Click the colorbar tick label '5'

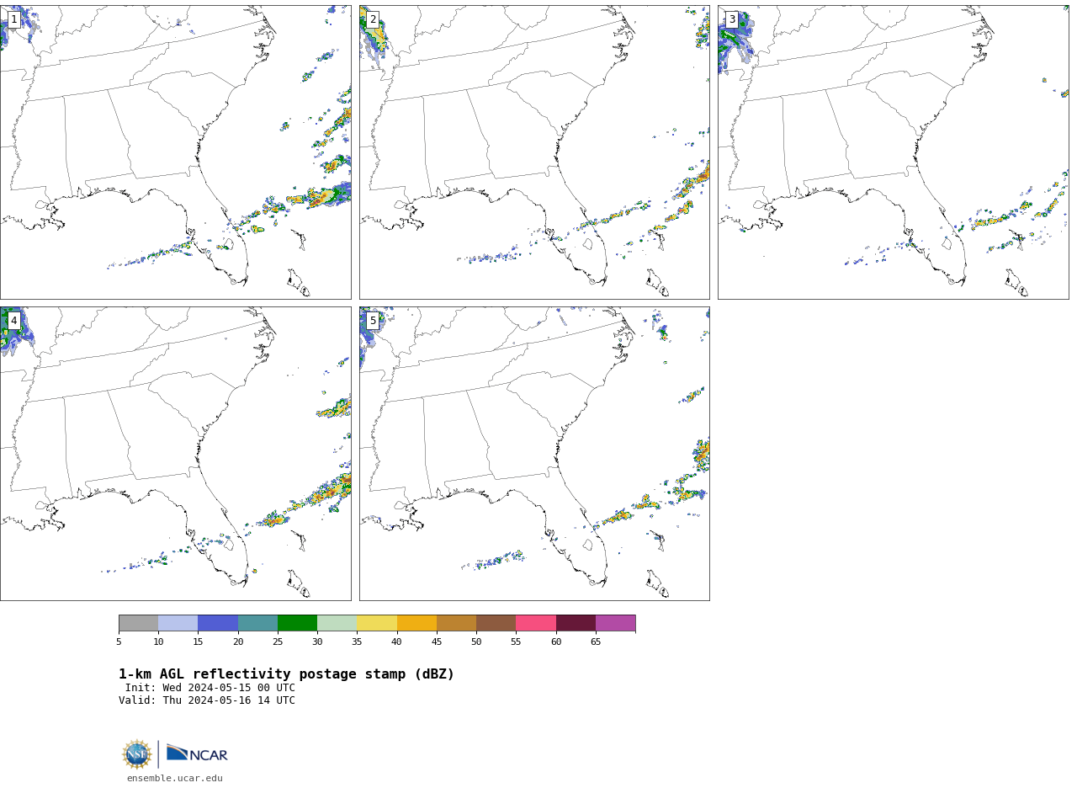point(119,642)
